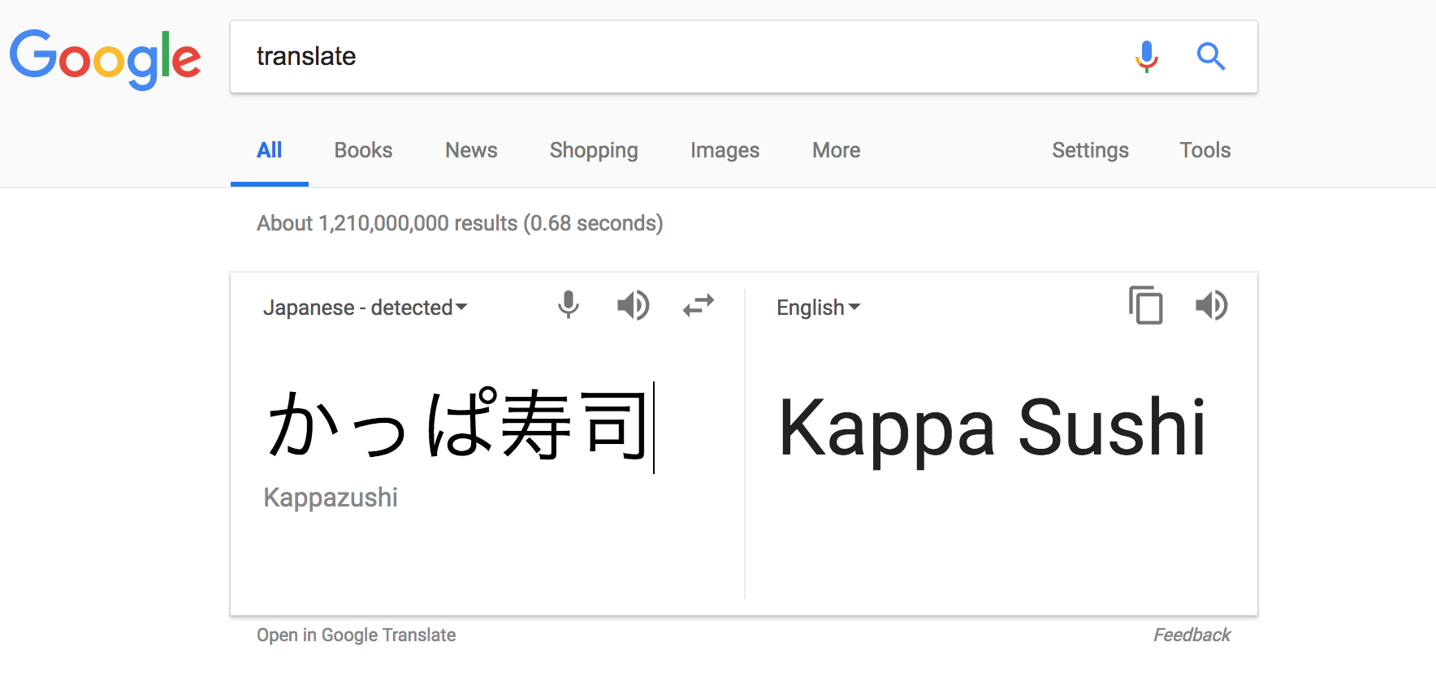
Task: Open the English target language dropdown
Action: pyautogui.click(x=818, y=308)
